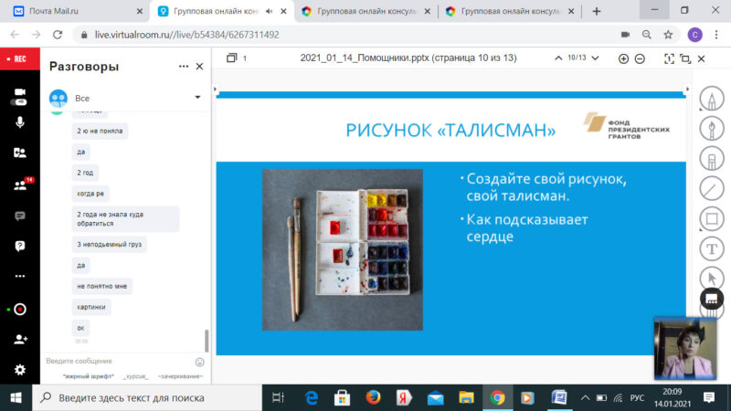Fit the presentation to screen icon
The image size is (731, 411).
point(669,58)
